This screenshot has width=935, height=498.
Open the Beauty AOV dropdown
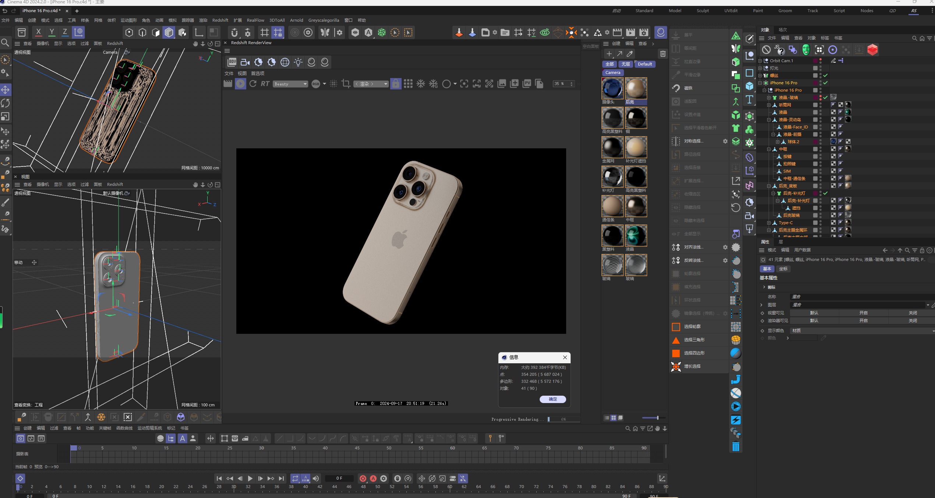click(x=290, y=84)
